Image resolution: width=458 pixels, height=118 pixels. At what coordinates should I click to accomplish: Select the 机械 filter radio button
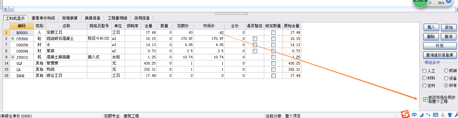point(446,71)
